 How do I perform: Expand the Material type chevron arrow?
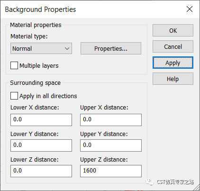(x=67, y=48)
